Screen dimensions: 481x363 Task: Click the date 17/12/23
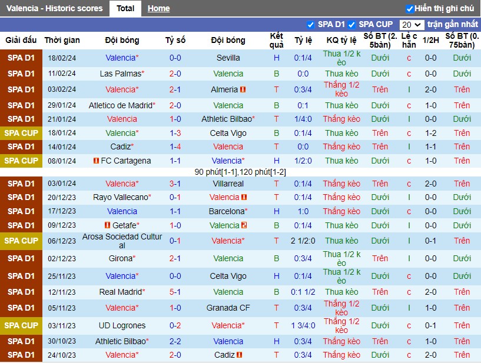[62, 211]
